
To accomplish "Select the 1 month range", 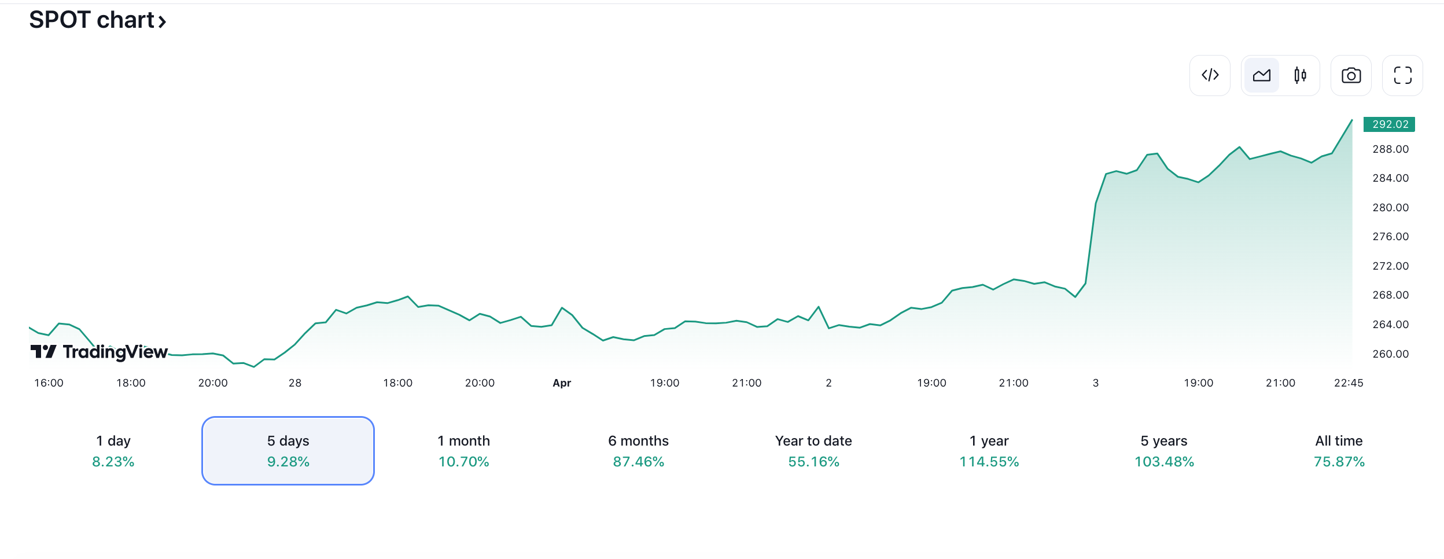I will point(463,451).
